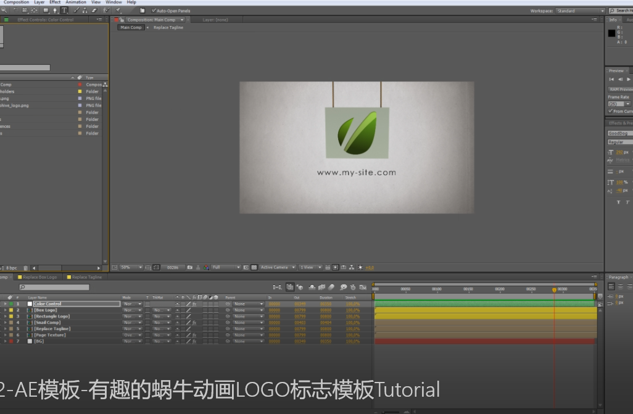Toggle transparency grid in viewer
Image resolution: width=633 pixels, height=414 pixels.
click(x=254, y=267)
